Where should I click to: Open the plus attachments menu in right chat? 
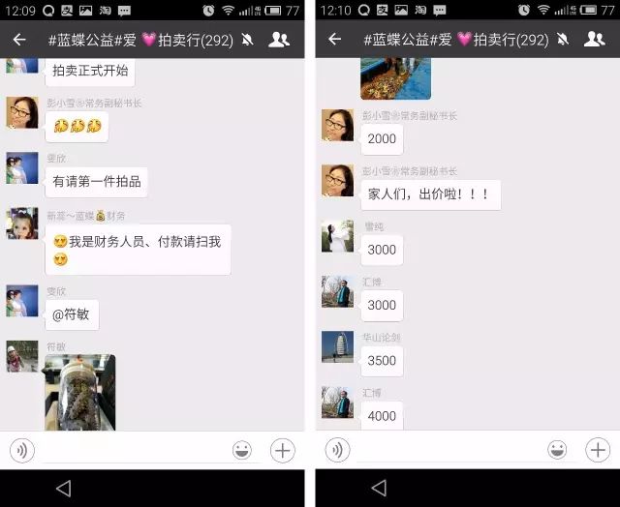tap(598, 450)
